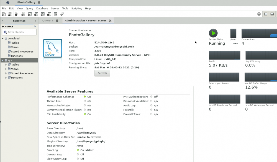
Task: Click the Audit Log status indicator
Action: click(152, 105)
